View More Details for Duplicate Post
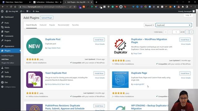Image resolution: width=198 pixels, height=111 pixels. [x=100, y=44]
